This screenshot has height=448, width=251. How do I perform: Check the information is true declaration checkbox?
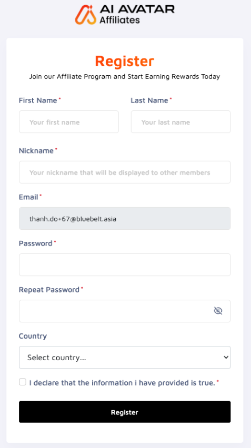pyautogui.click(x=23, y=382)
